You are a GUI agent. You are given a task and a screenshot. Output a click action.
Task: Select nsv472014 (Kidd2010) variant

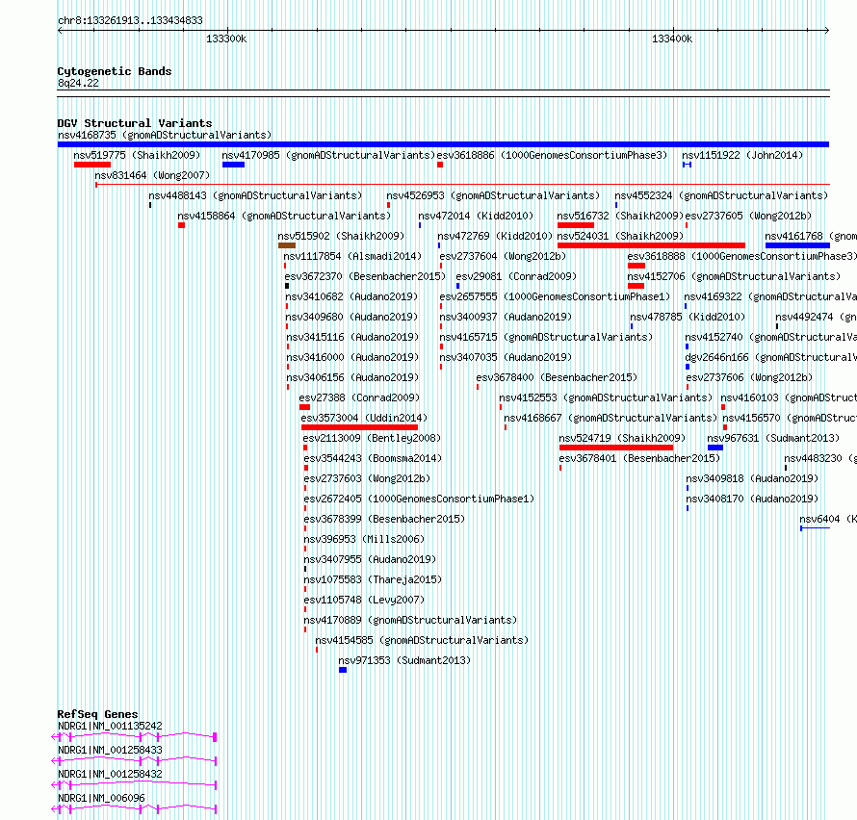pyautogui.click(x=476, y=216)
